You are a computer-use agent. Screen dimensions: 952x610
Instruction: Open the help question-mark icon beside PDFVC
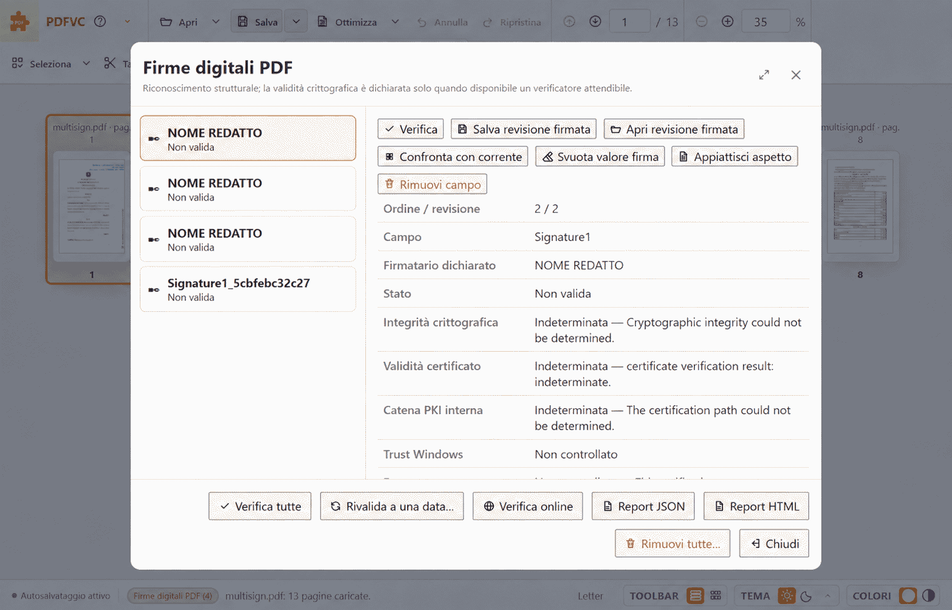100,21
